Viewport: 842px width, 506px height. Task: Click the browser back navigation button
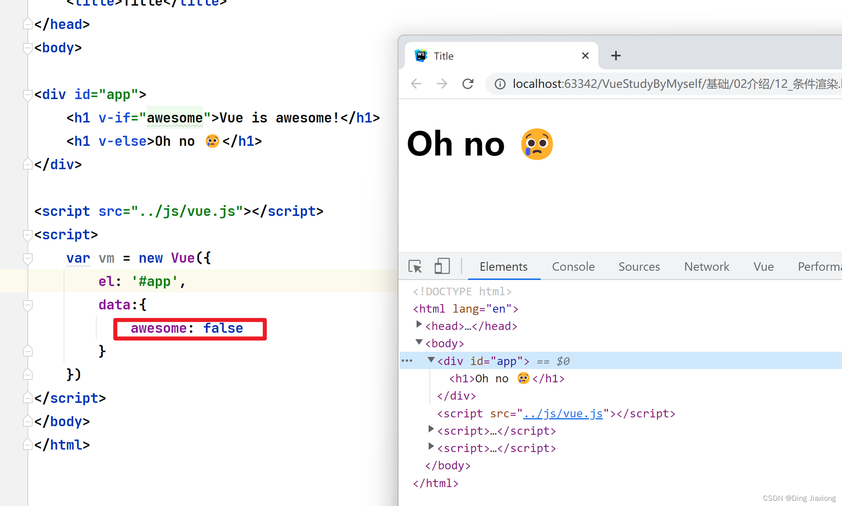pyautogui.click(x=417, y=83)
